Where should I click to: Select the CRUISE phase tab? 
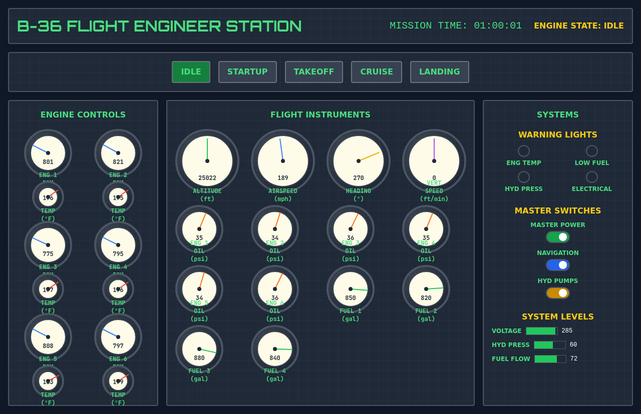376,71
